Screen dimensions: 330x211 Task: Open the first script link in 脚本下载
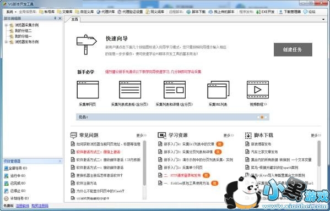261,144
